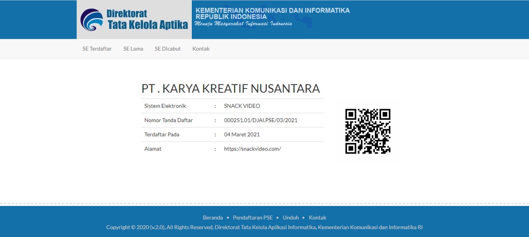This screenshot has height=237, width=529.
Task: Click the Kementerian Komunikasi dan Informatika banner
Action: coord(273,16)
